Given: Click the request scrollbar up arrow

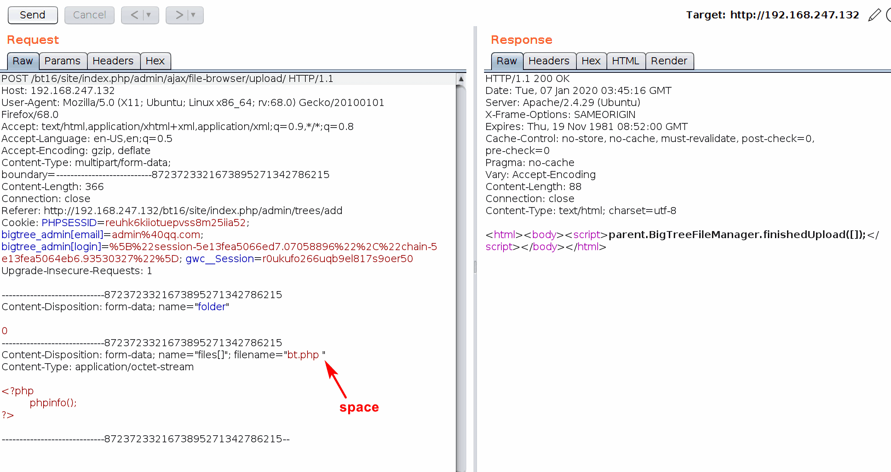Looking at the screenshot, I should [x=461, y=79].
